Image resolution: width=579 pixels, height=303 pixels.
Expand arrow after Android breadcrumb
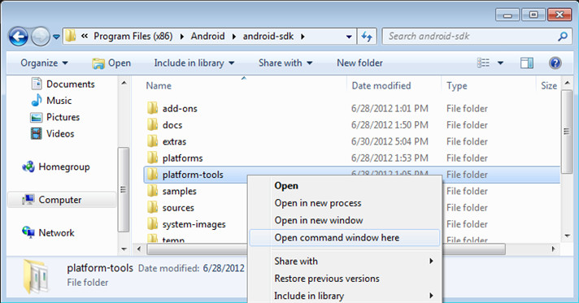pyautogui.click(x=233, y=37)
